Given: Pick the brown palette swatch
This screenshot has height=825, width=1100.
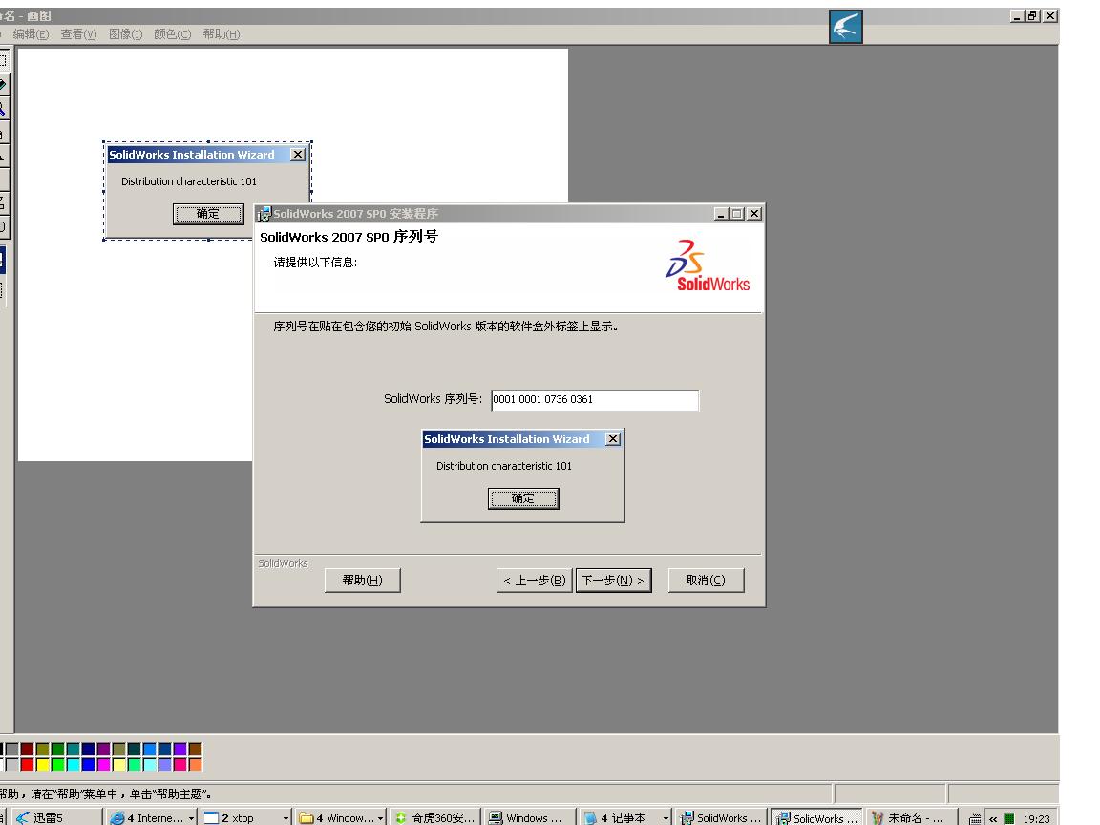Looking at the screenshot, I should point(195,749).
